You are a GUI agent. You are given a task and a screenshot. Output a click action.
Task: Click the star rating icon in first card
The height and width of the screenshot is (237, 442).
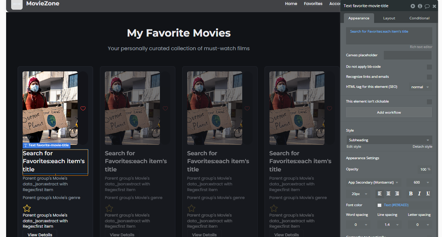(x=27, y=208)
